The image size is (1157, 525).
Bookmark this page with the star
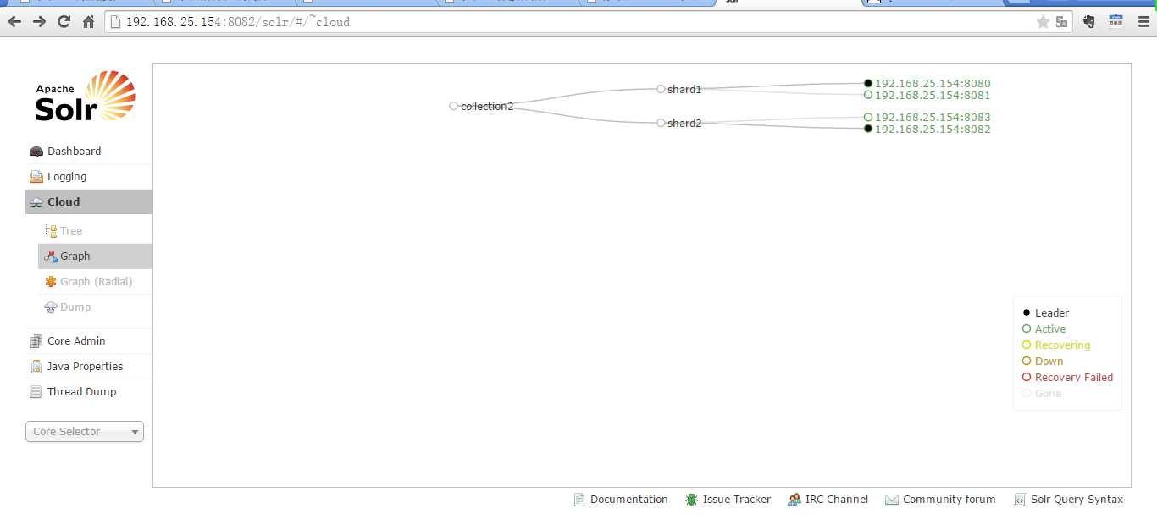click(x=1043, y=22)
